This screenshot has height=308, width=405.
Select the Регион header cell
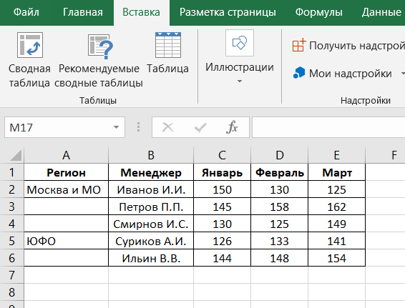click(66, 172)
